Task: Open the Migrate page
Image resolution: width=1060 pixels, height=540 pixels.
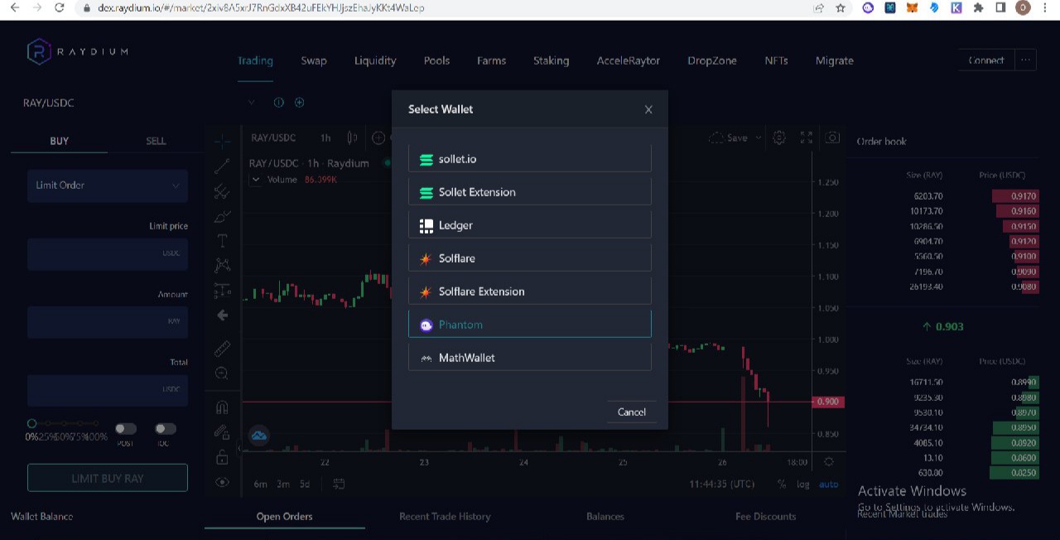Action: click(834, 60)
